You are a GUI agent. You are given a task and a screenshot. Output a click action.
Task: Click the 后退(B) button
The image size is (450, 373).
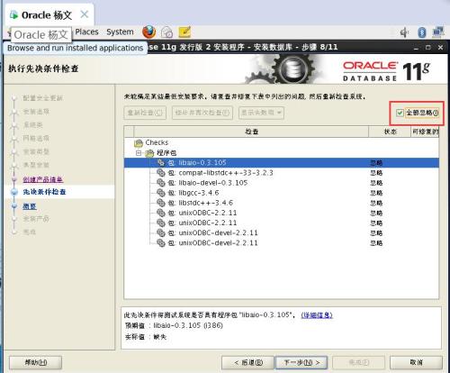[x=247, y=362]
